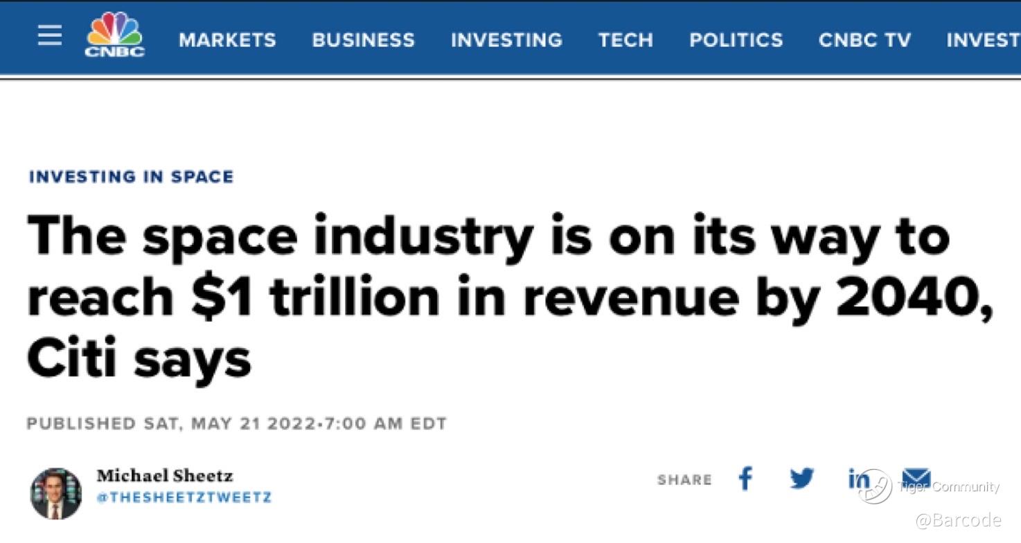Click the SHARE label

(x=684, y=480)
